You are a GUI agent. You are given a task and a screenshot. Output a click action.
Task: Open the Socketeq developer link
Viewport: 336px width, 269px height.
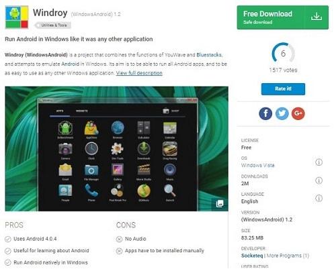click(252, 256)
